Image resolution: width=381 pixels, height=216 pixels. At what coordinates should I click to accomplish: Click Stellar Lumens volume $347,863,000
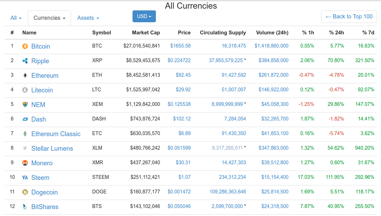coord(273,148)
